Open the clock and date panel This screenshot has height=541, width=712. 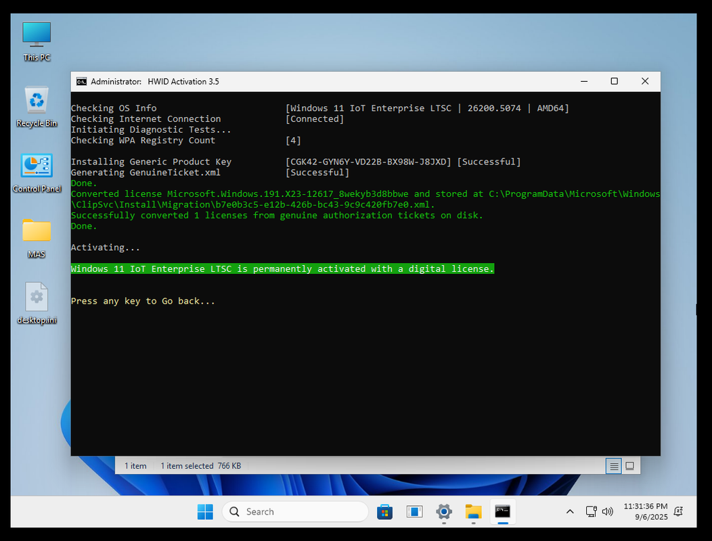click(645, 511)
